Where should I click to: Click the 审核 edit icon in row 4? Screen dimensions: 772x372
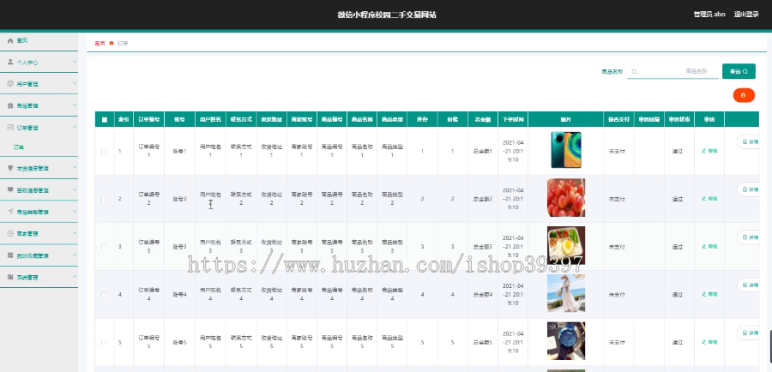point(704,294)
